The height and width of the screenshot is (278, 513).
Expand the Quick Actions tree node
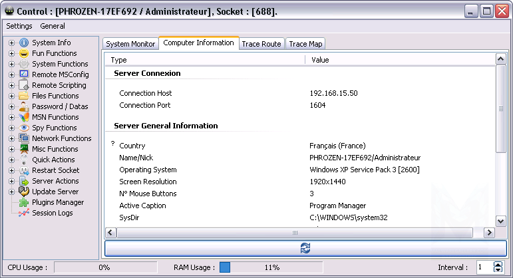pyautogui.click(x=11, y=160)
